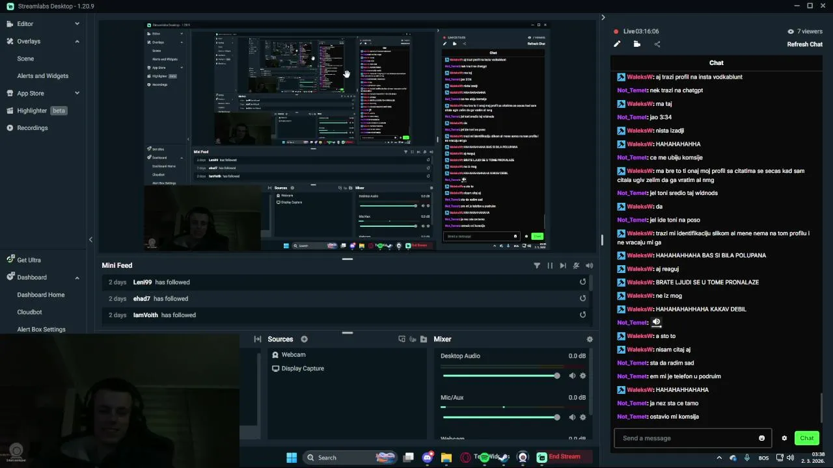Open Opera GX from the taskbar
The height and width of the screenshot is (468, 833).
tap(465, 458)
